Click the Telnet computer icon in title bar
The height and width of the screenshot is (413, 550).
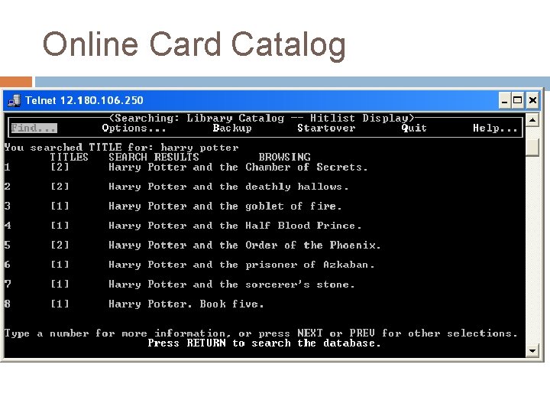[x=15, y=100]
